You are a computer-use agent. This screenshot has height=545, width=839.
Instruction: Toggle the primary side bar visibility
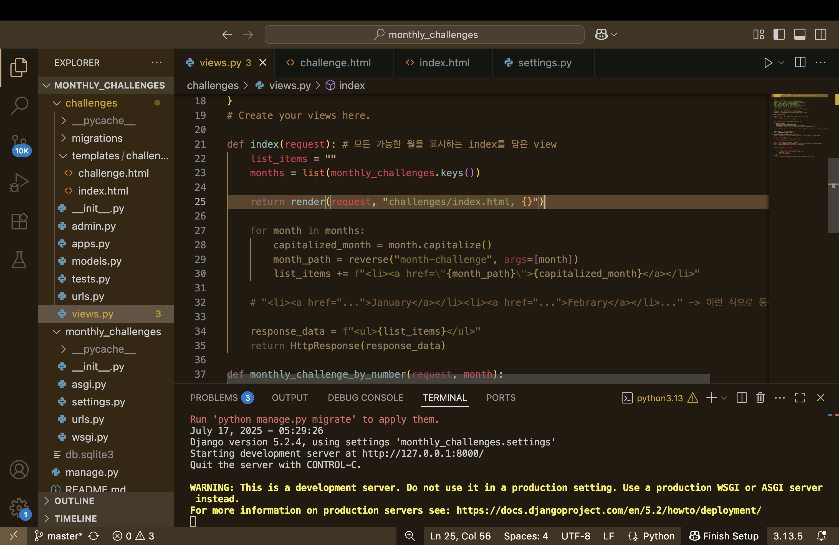(779, 34)
